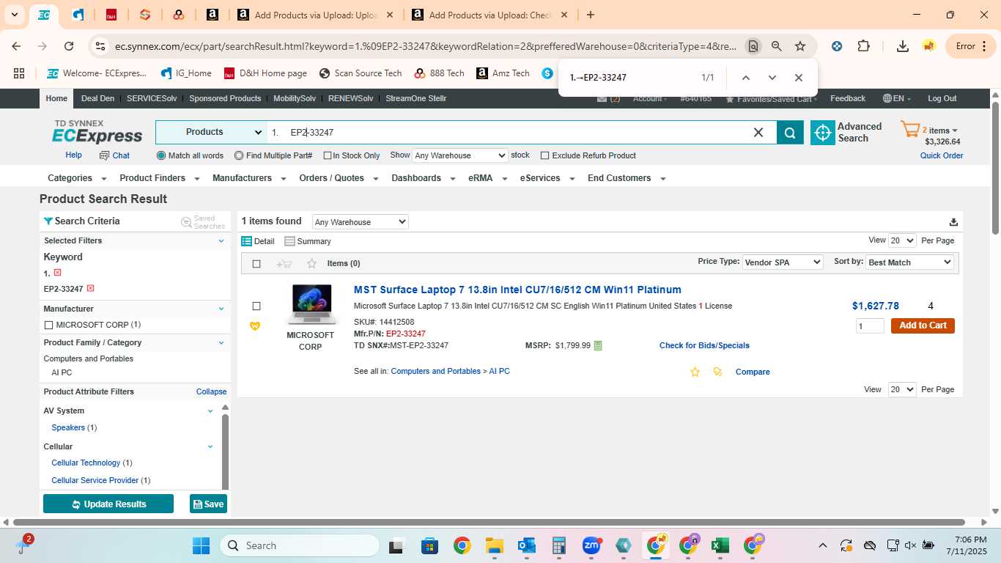This screenshot has height=563, width=1001.
Task: Click Save search button
Action: [208, 504]
